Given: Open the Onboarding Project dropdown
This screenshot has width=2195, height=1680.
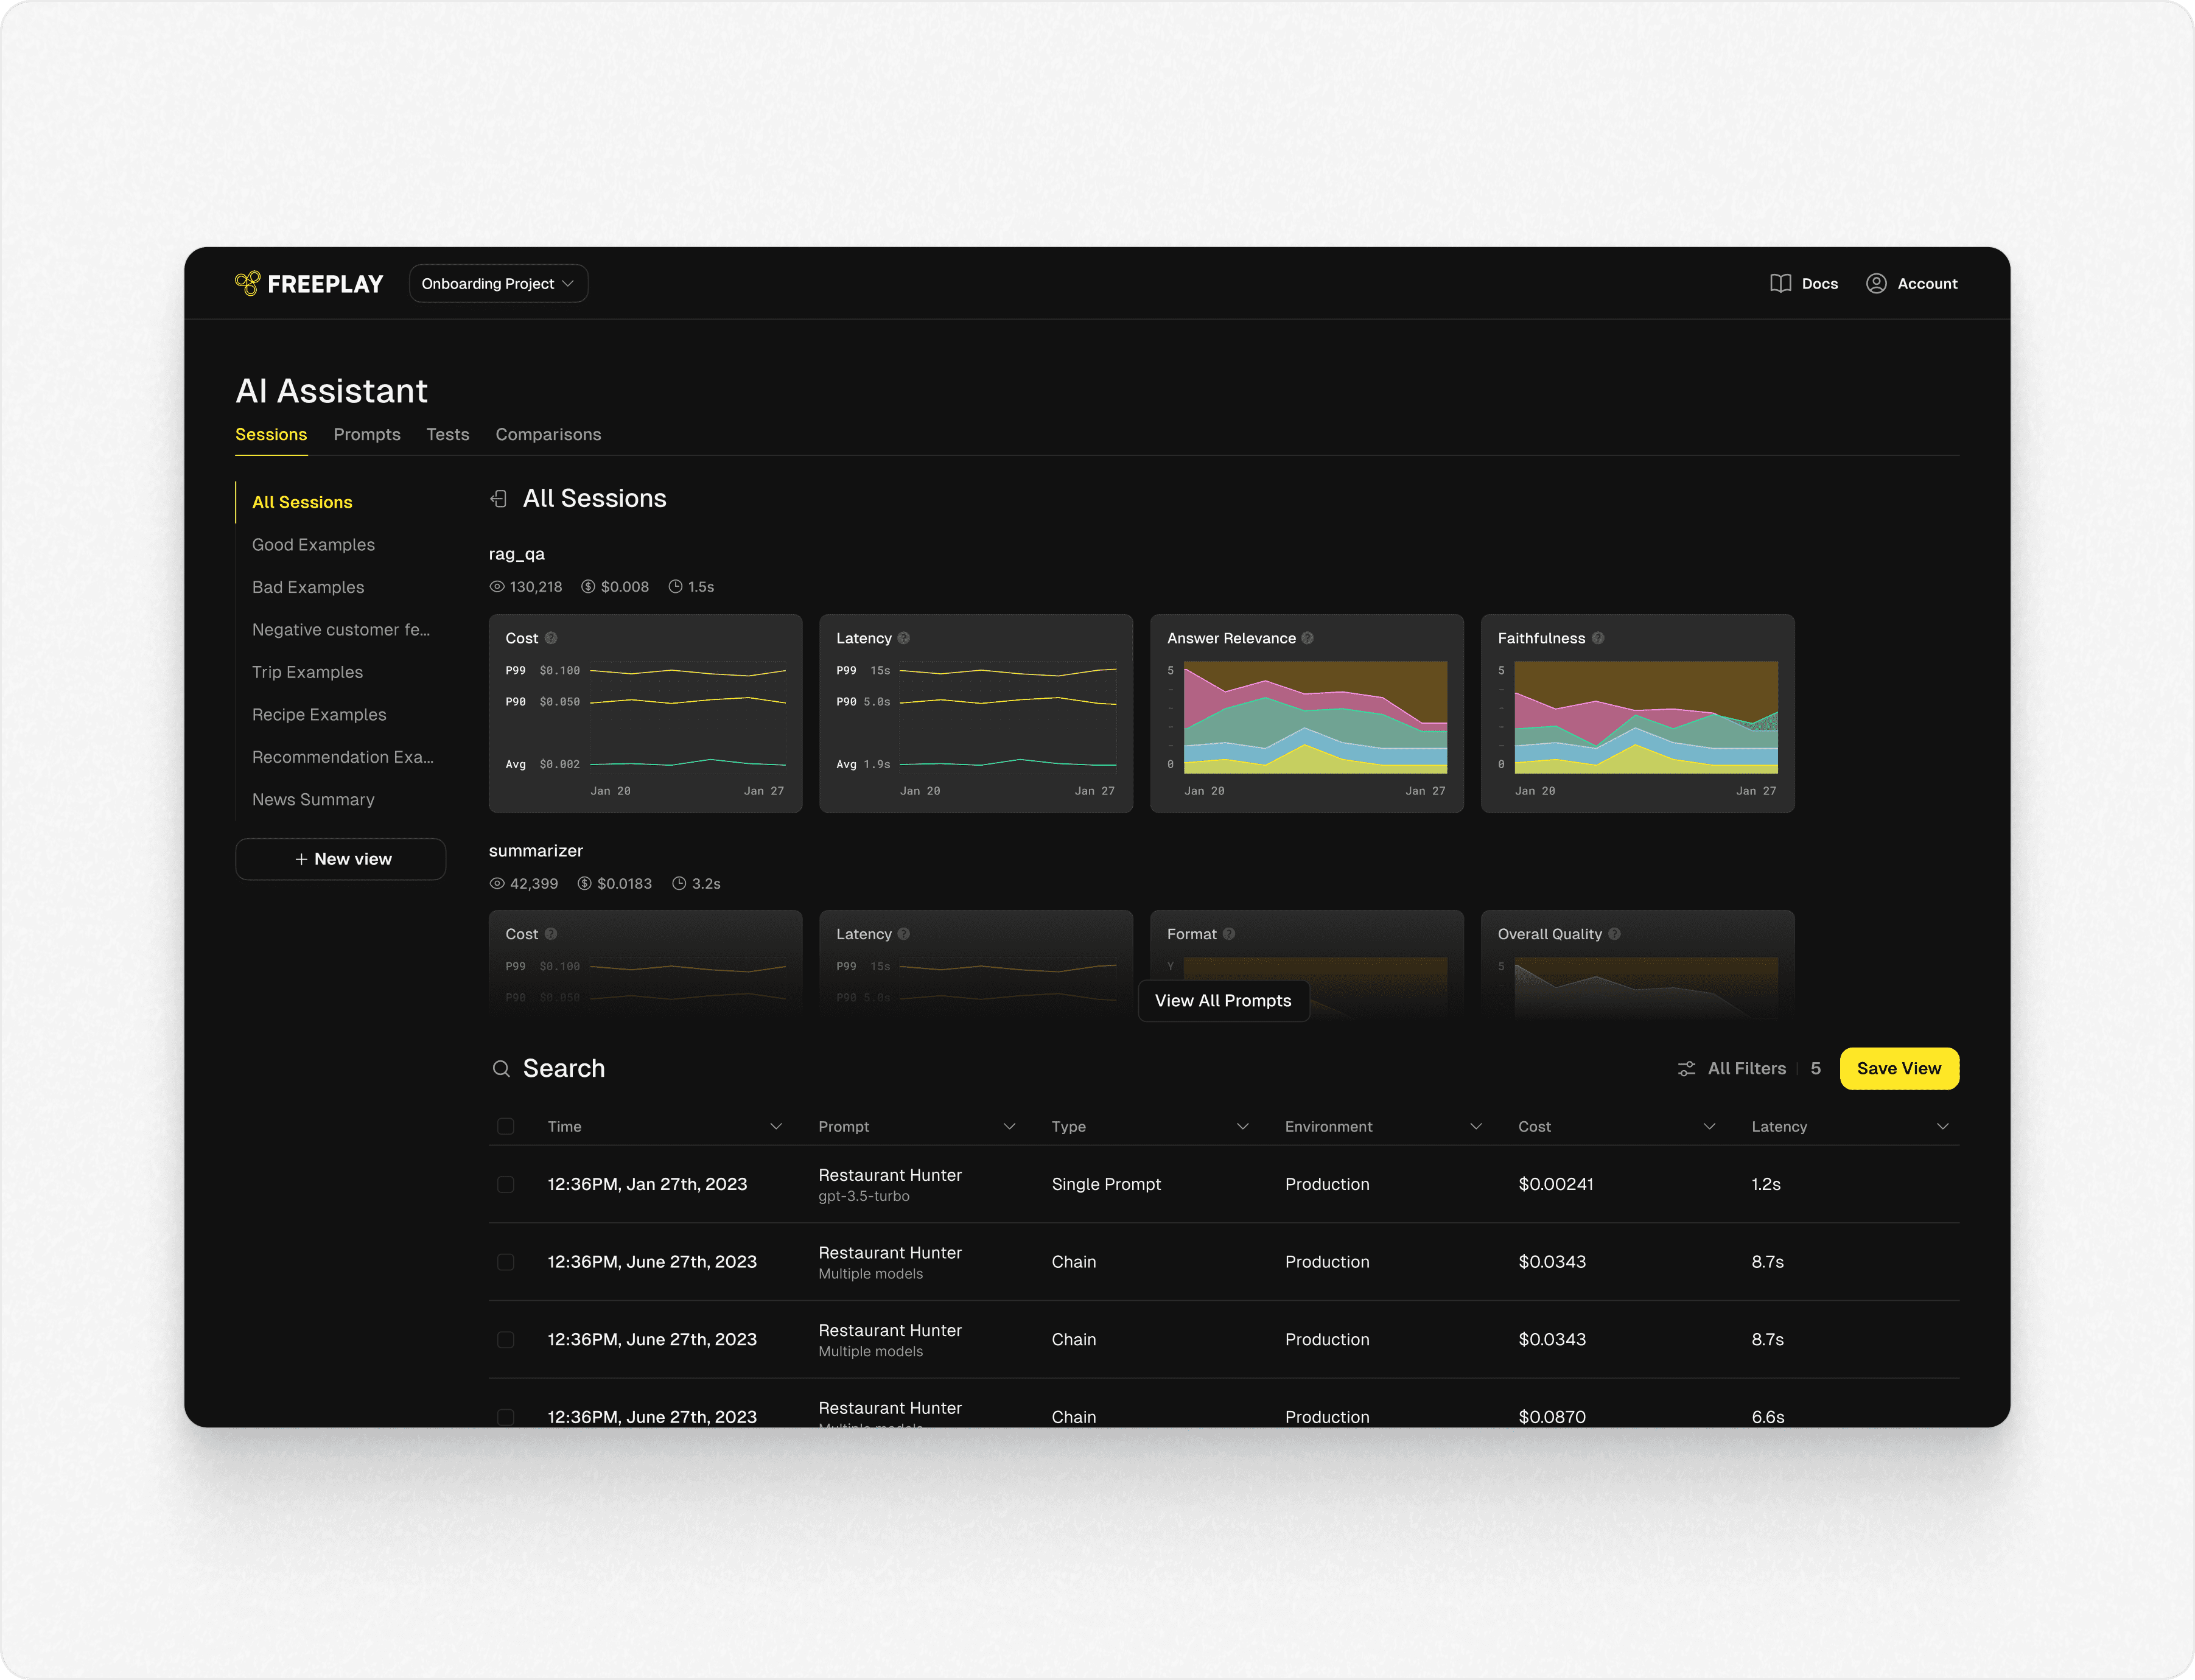Looking at the screenshot, I should [498, 284].
